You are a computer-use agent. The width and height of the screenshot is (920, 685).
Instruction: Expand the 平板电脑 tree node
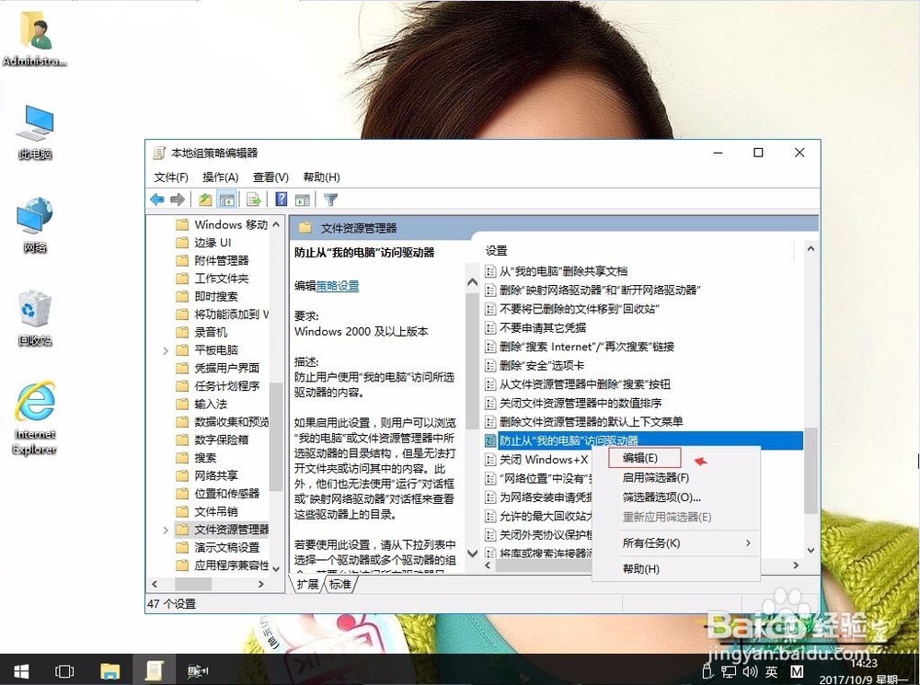pyautogui.click(x=166, y=350)
